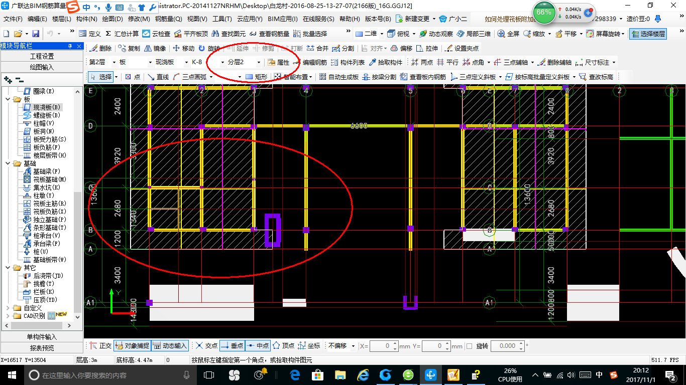Open the 云应用(Y) menu

coord(250,19)
